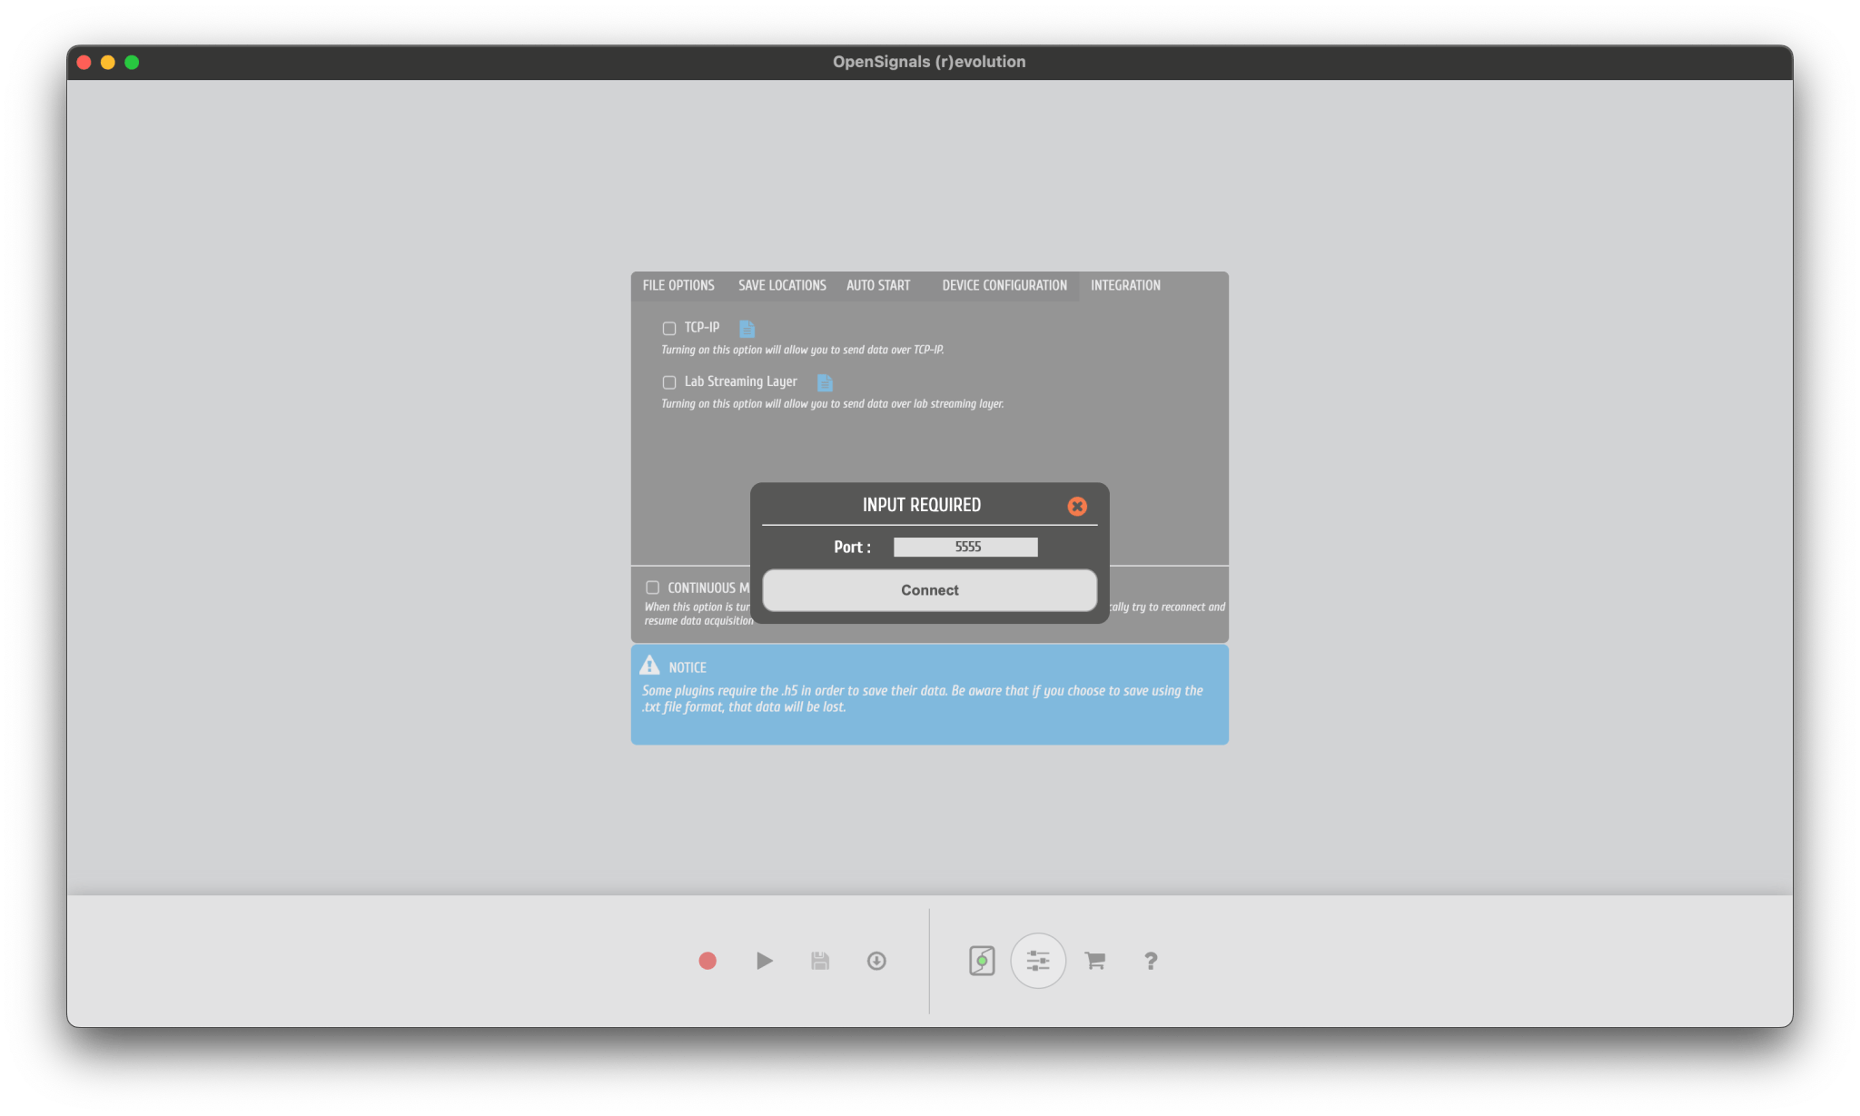The width and height of the screenshot is (1860, 1116).
Task: Check the Continuous Monitoring checkbox
Action: 653,588
